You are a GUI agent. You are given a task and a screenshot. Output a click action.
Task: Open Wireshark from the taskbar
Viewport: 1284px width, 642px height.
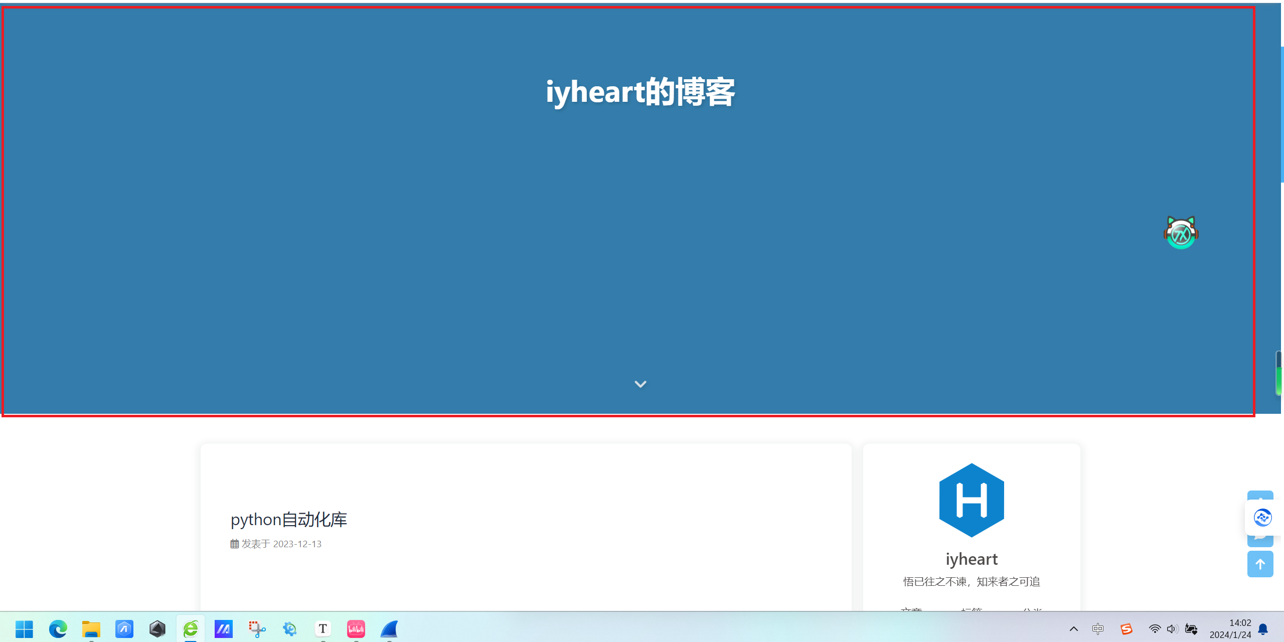click(x=389, y=628)
